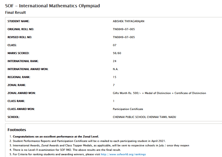Click the International Award Won N.A. value
222x157 pixels.
115,69
